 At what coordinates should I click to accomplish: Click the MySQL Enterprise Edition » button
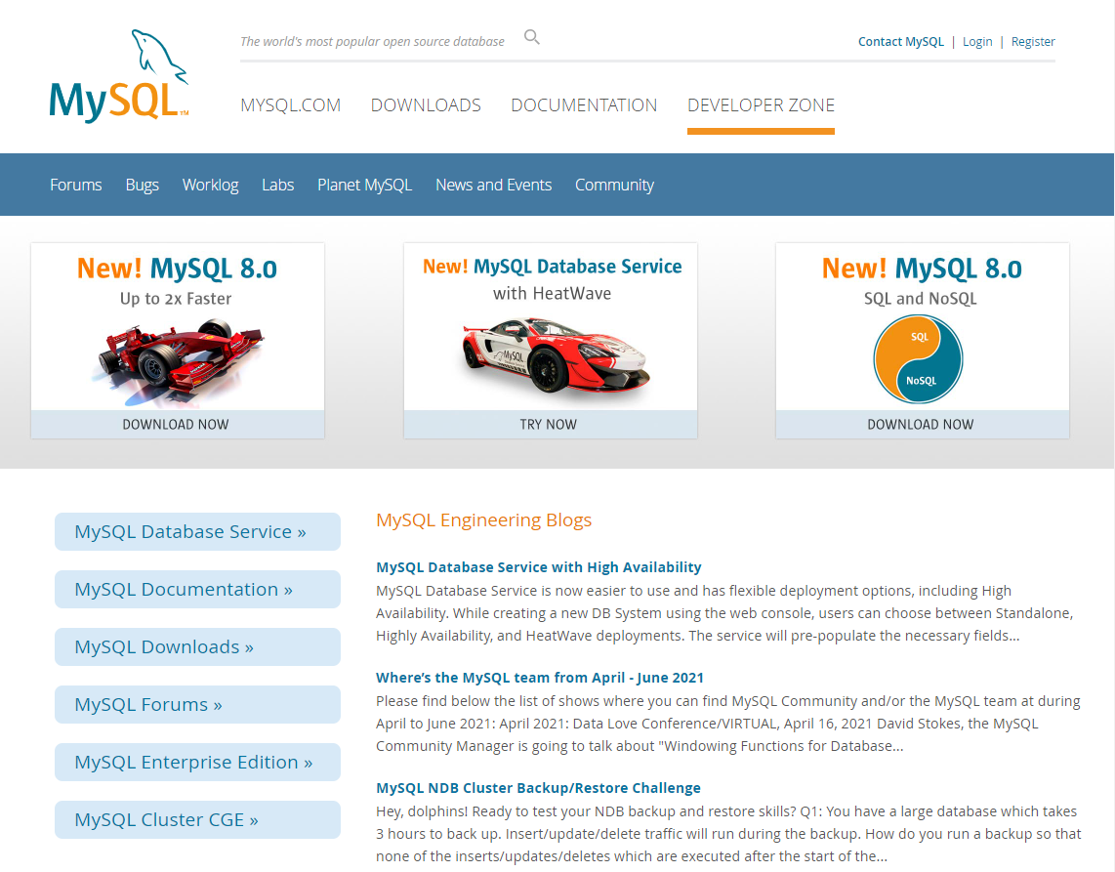(x=197, y=762)
